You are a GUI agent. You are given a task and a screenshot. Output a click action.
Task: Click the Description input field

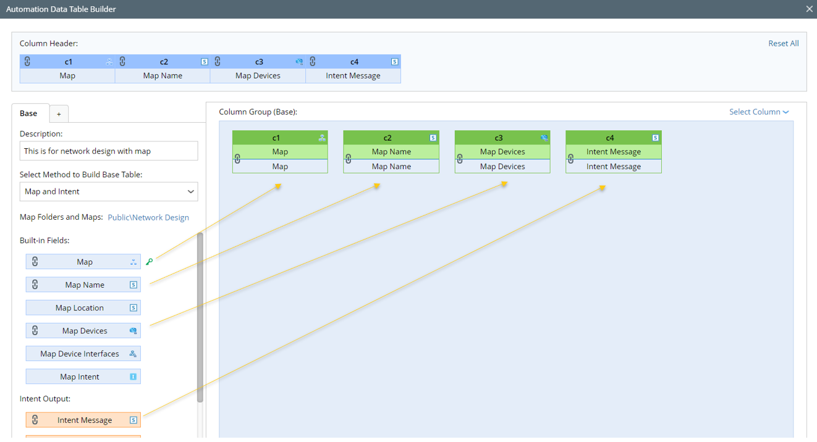point(109,151)
